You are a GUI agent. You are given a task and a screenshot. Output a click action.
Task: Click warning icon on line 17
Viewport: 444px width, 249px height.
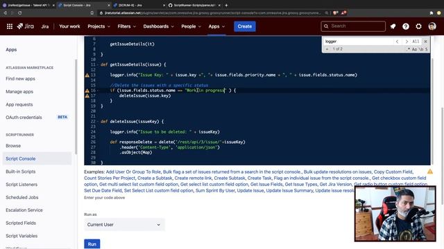pyautogui.click(x=87, y=95)
